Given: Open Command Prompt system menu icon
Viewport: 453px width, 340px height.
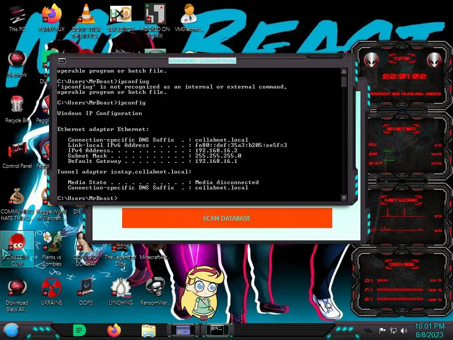Looking at the screenshot, I should click(x=62, y=61).
